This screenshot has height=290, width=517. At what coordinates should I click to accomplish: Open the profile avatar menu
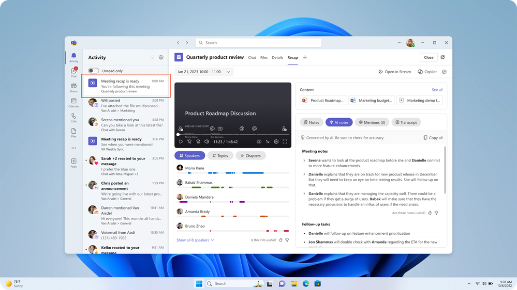[410, 43]
